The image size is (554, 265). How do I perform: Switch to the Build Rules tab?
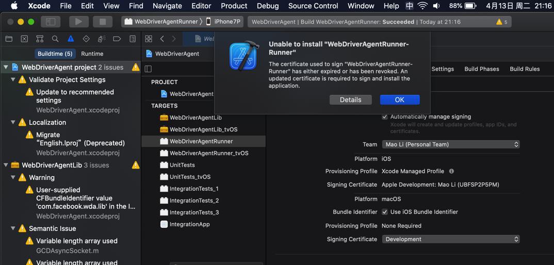click(x=525, y=69)
